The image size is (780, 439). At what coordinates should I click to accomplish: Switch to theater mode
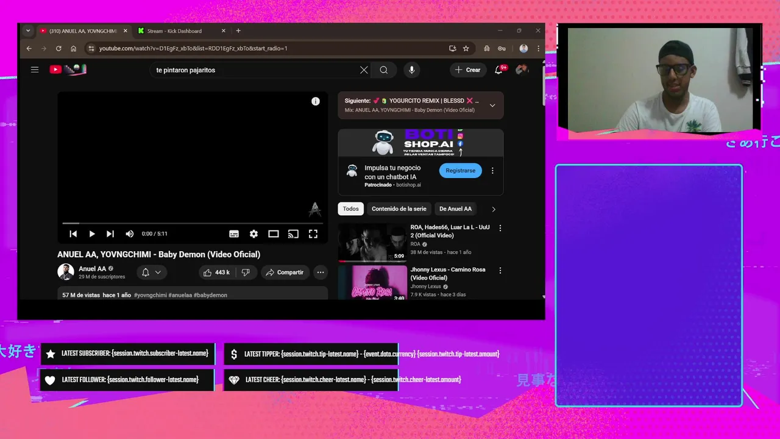[274, 234]
